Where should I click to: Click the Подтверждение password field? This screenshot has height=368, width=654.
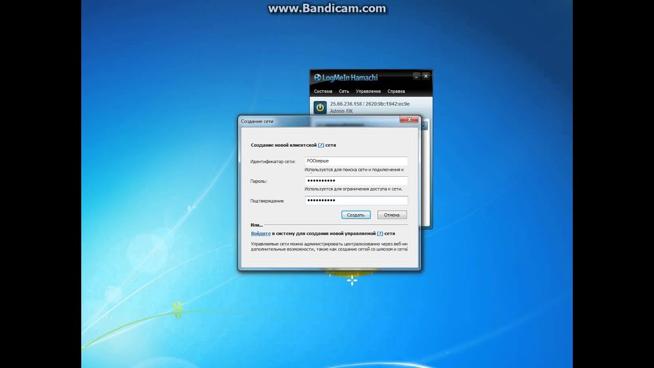[x=356, y=201]
